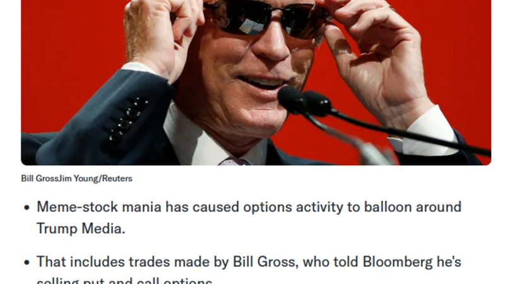Click the words "Trump Media." in the summary
This screenshot has width=505, height=284.
pos(81,228)
